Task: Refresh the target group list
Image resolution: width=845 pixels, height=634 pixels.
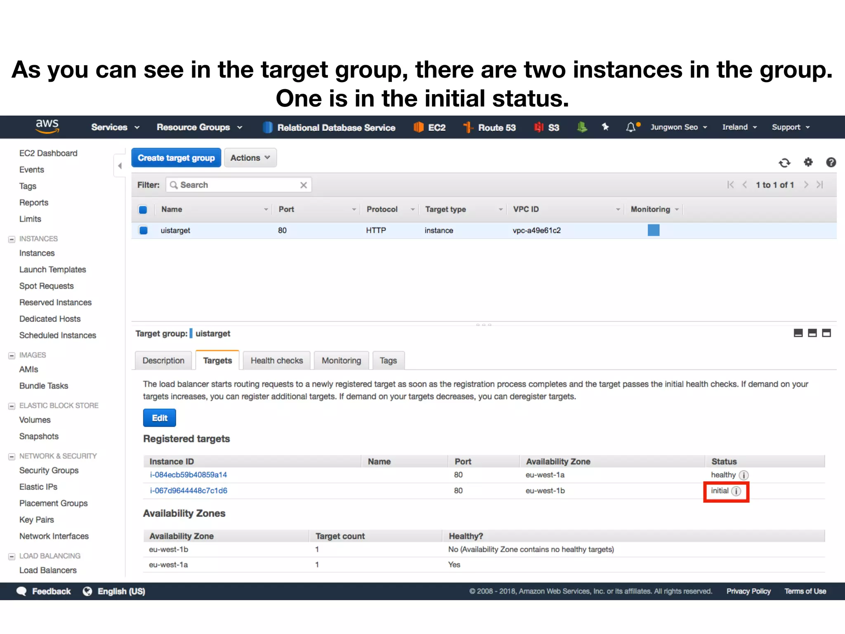Action: coord(784,163)
